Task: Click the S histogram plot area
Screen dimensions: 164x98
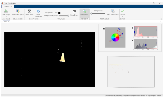Action: click(x=146, y=31)
